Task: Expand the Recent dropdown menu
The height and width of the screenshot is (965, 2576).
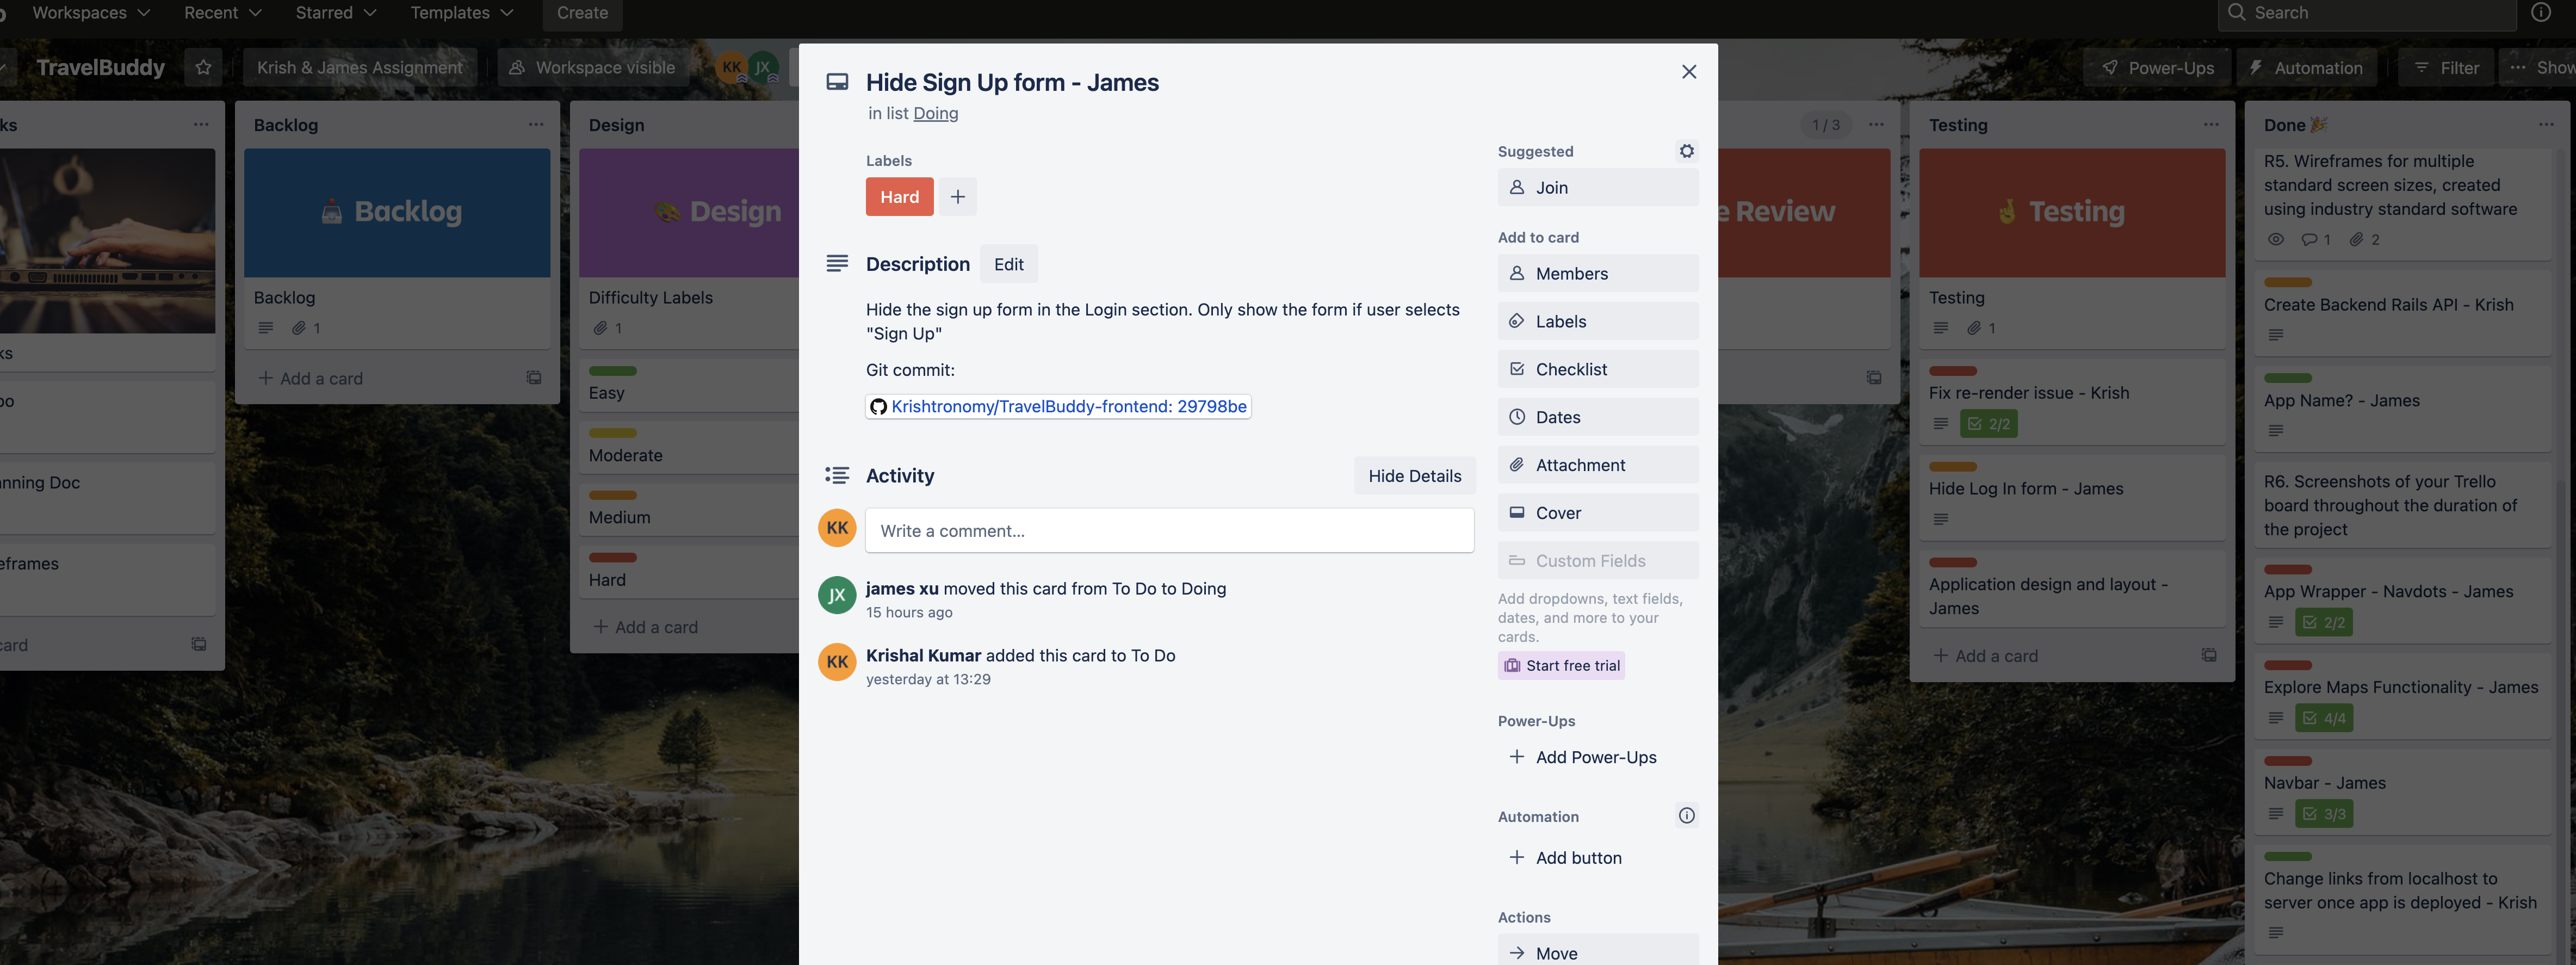Action: (222, 13)
